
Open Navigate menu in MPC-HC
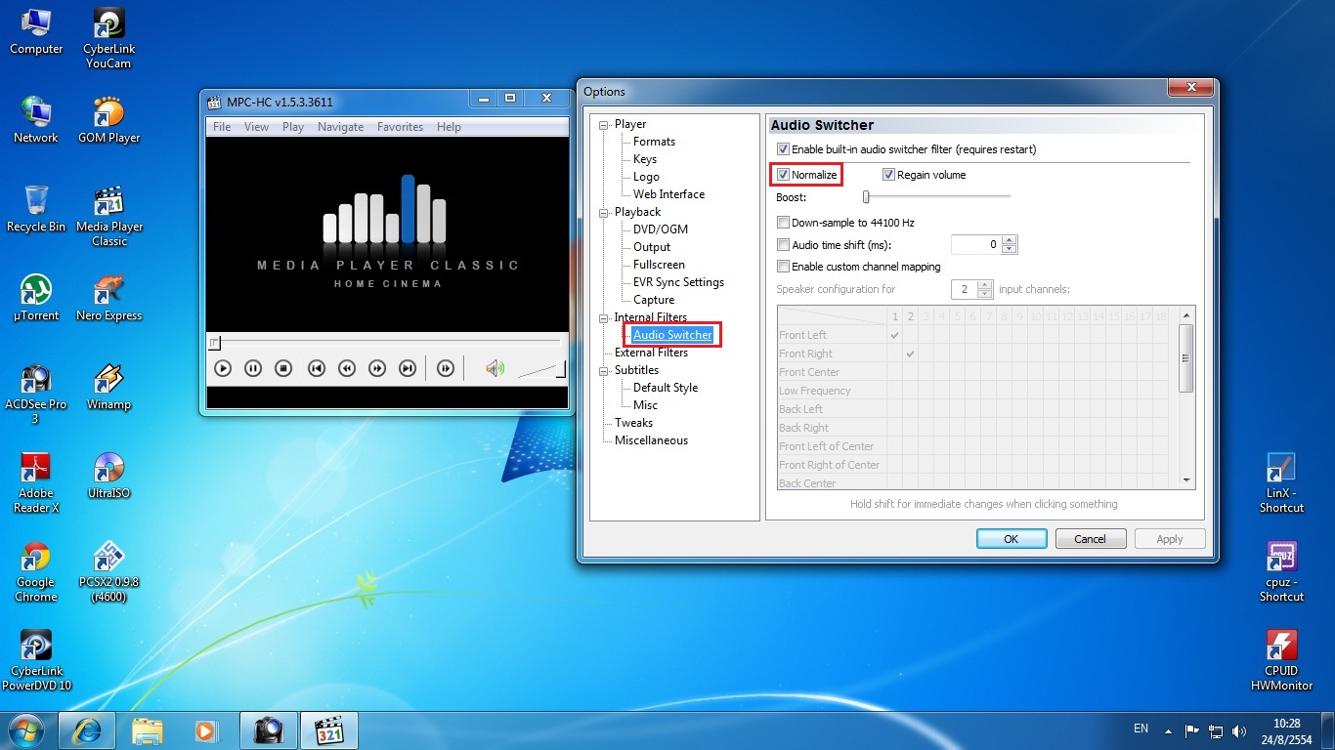[x=340, y=127]
